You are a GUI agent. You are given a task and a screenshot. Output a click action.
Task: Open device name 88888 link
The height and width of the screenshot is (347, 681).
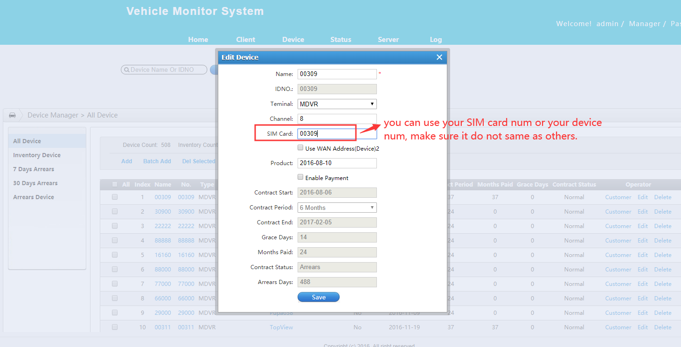point(163,241)
